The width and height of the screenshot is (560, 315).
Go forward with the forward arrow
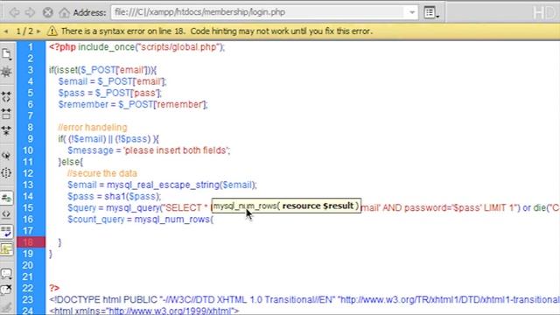pos(30,12)
